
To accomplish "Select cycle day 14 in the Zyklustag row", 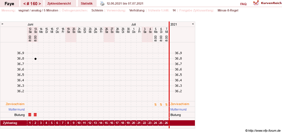I will (101, 123).
